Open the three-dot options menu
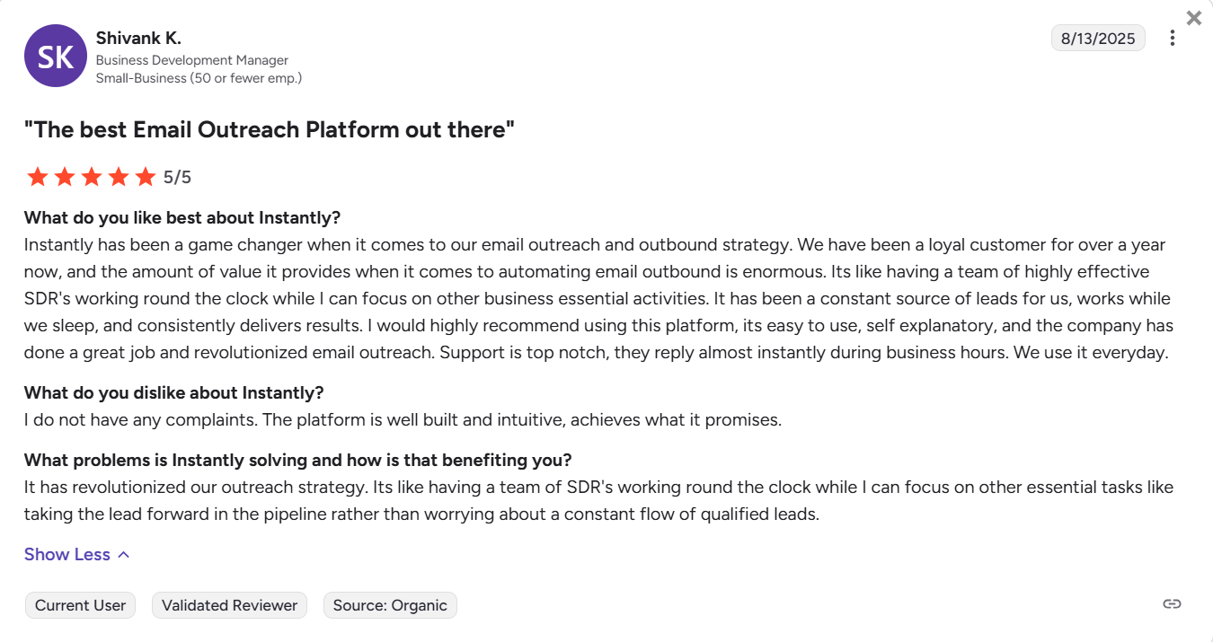This screenshot has height=642, width=1213. pos(1173,38)
